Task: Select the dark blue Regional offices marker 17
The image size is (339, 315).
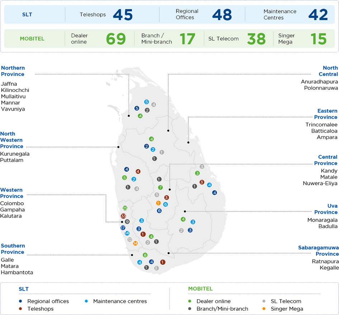Action: tap(123, 228)
